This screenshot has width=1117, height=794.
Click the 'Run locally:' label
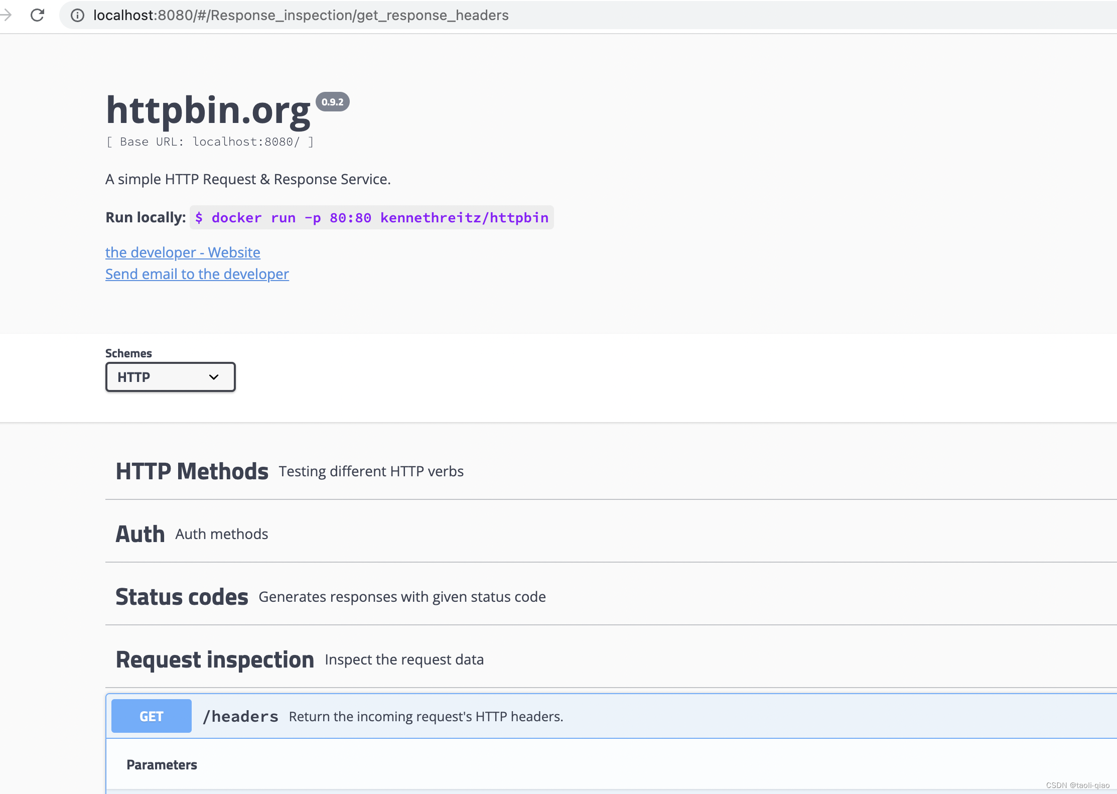click(146, 217)
